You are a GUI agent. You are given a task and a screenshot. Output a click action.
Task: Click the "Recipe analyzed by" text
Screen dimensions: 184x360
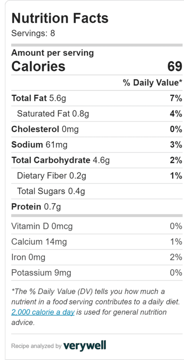tap(36, 346)
